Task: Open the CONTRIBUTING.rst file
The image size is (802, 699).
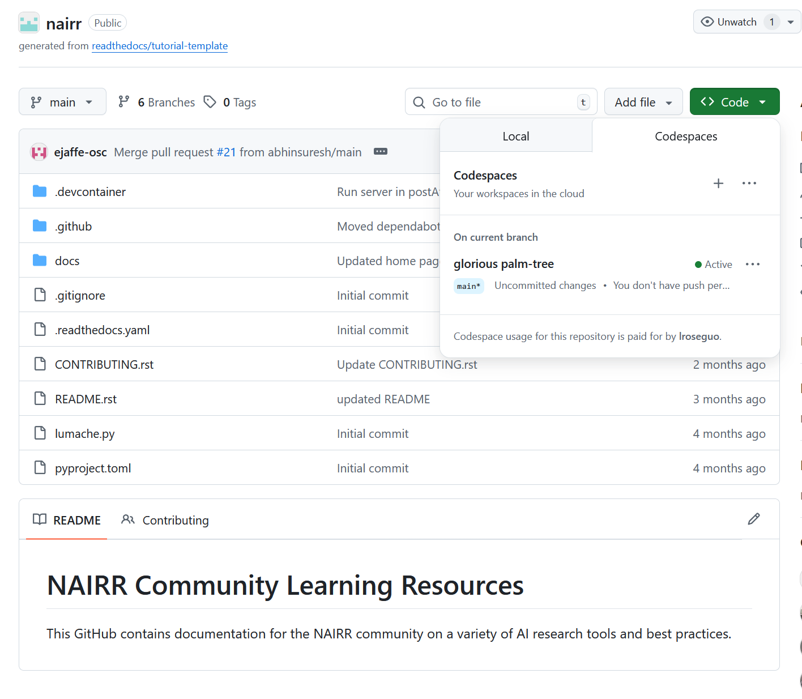Action: coord(104,364)
